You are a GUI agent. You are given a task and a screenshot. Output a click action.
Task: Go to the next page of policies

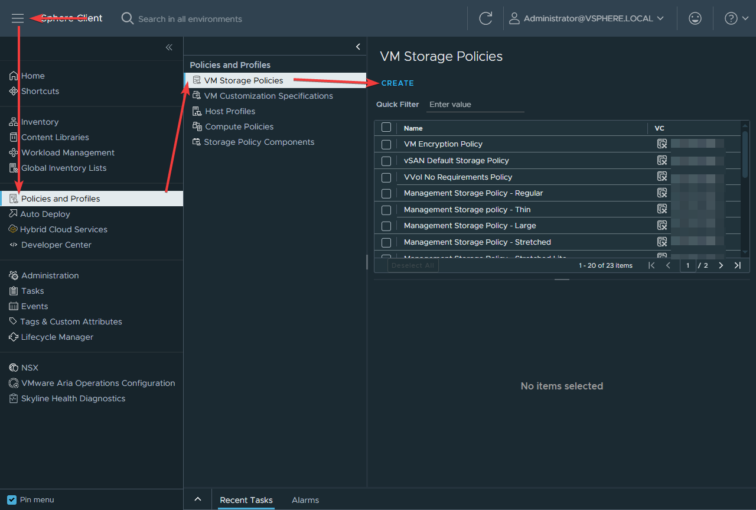point(721,265)
